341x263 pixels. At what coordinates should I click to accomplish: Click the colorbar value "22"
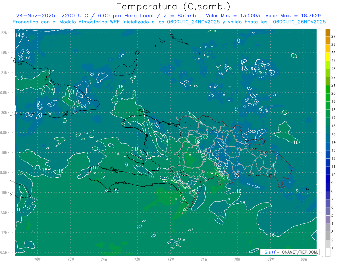click(x=334, y=77)
